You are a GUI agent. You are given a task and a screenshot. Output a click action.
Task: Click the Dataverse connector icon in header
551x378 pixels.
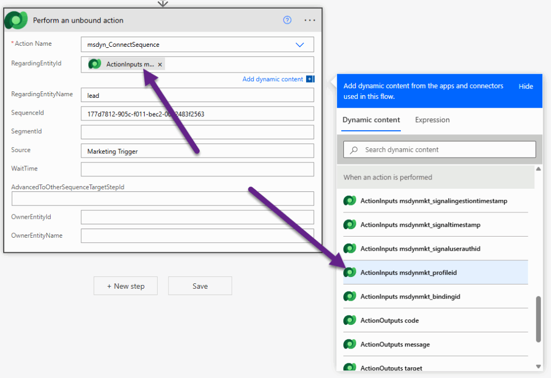coord(16,20)
